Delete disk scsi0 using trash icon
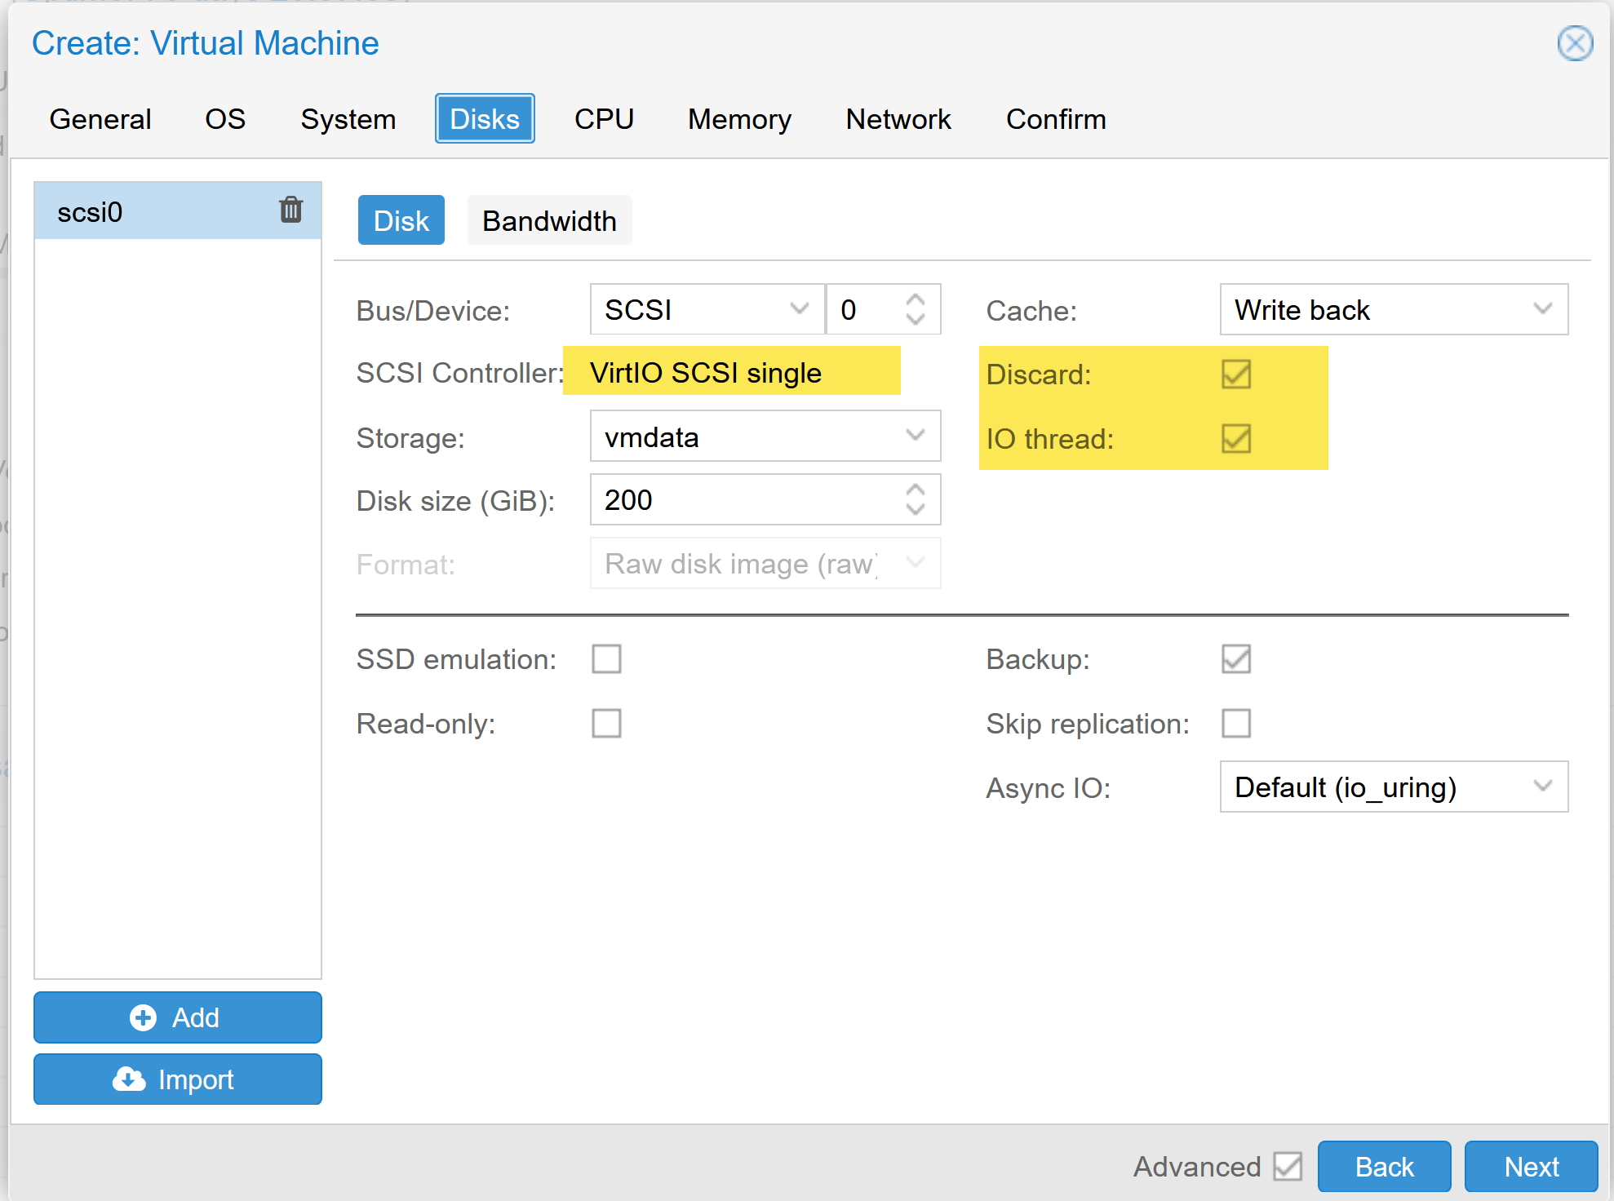 click(290, 210)
